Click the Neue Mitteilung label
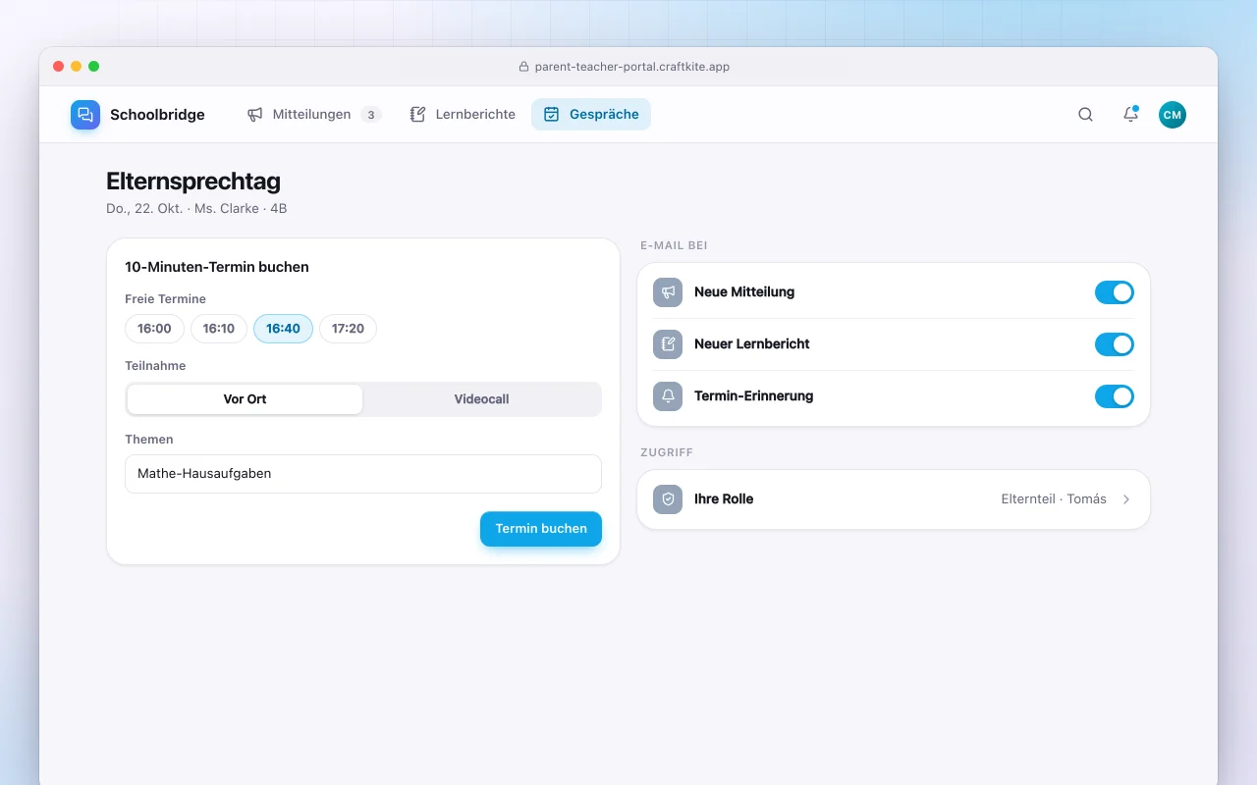The width and height of the screenshot is (1257, 785). [x=744, y=292]
